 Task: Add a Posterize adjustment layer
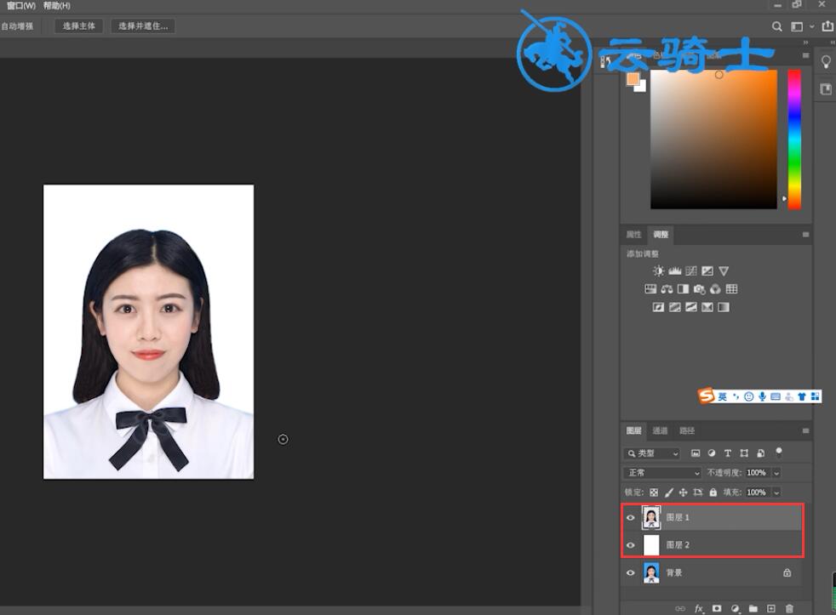click(x=675, y=308)
